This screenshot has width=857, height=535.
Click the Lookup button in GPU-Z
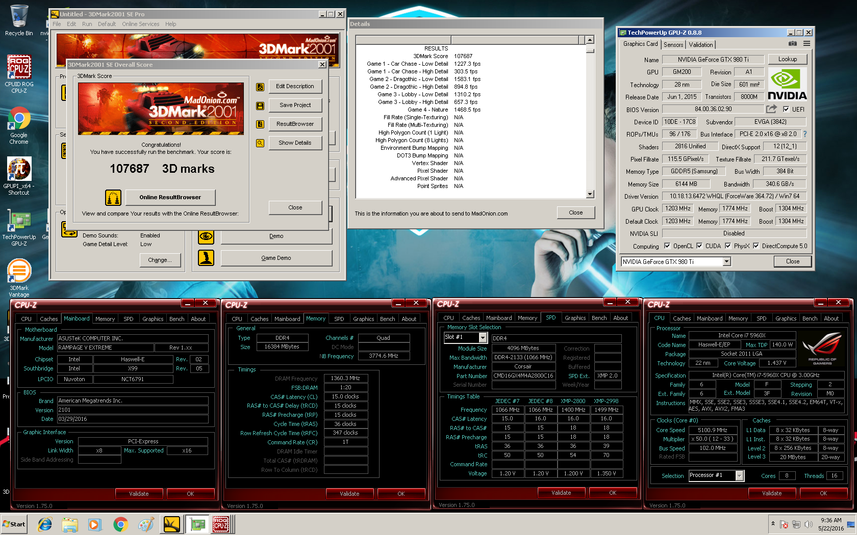click(788, 59)
